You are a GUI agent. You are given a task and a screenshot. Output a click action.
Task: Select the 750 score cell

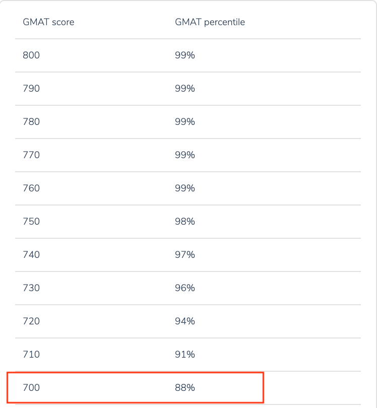[31, 222]
